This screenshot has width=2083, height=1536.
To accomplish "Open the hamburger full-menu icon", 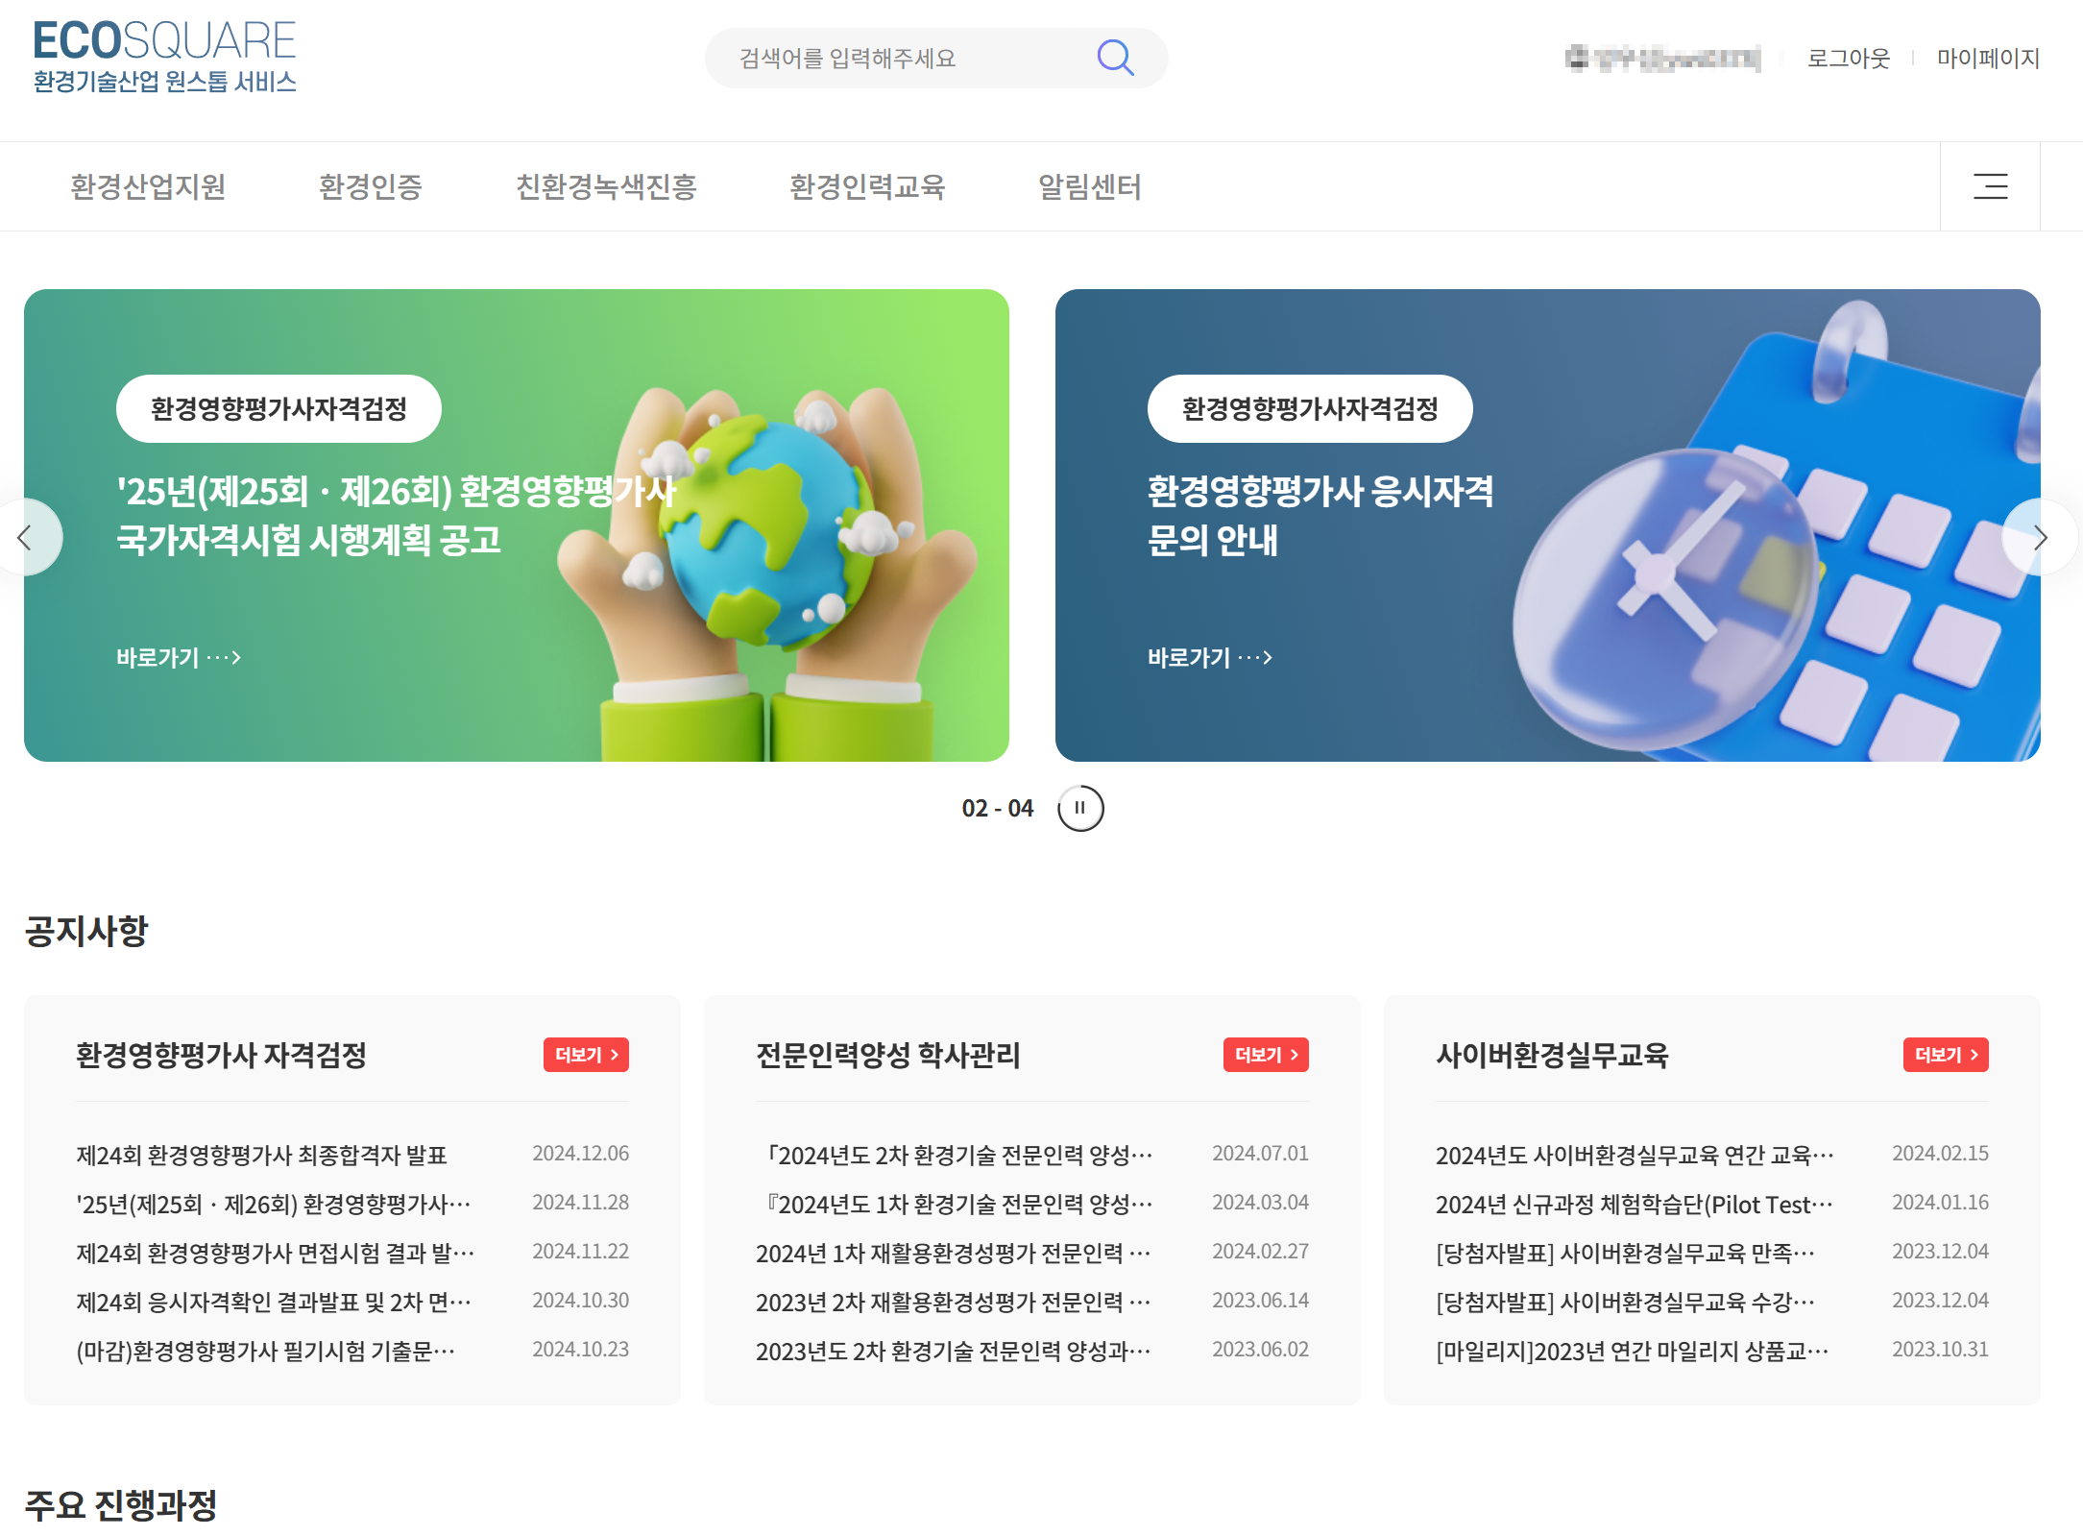I will [1990, 186].
